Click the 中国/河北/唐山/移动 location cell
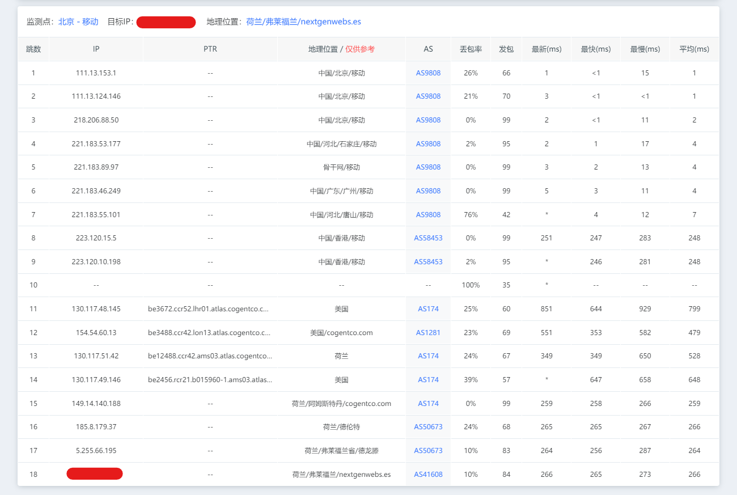Viewport: 737px width, 495px height. pyautogui.click(x=341, y=215)
